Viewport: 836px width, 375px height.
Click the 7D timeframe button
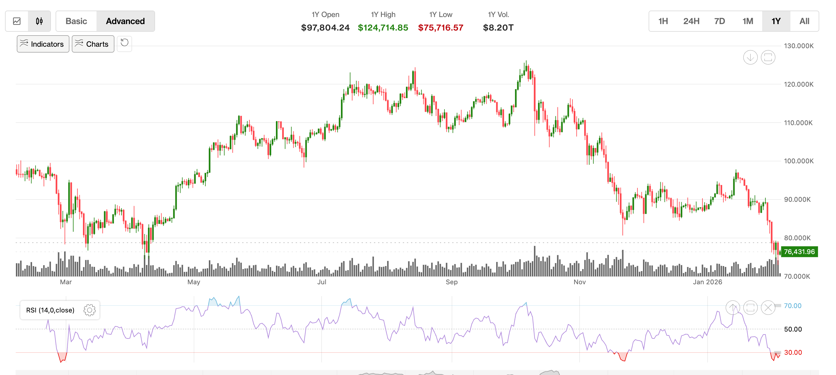(720, 21)
